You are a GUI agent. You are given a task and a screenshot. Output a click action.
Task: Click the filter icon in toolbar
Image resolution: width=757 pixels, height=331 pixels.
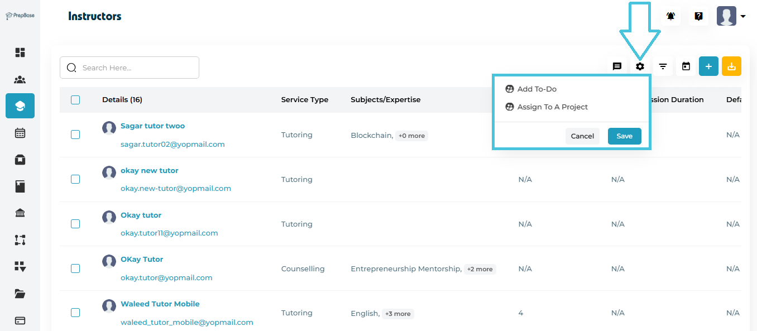coord(663,66)
